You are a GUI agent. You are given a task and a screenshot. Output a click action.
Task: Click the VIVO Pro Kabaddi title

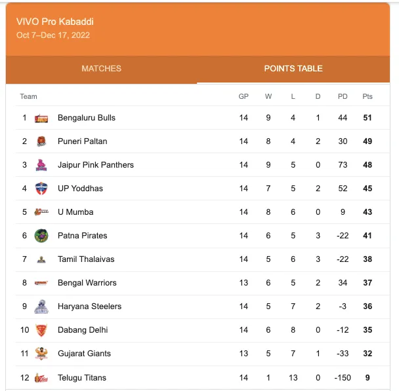[55, 22]
